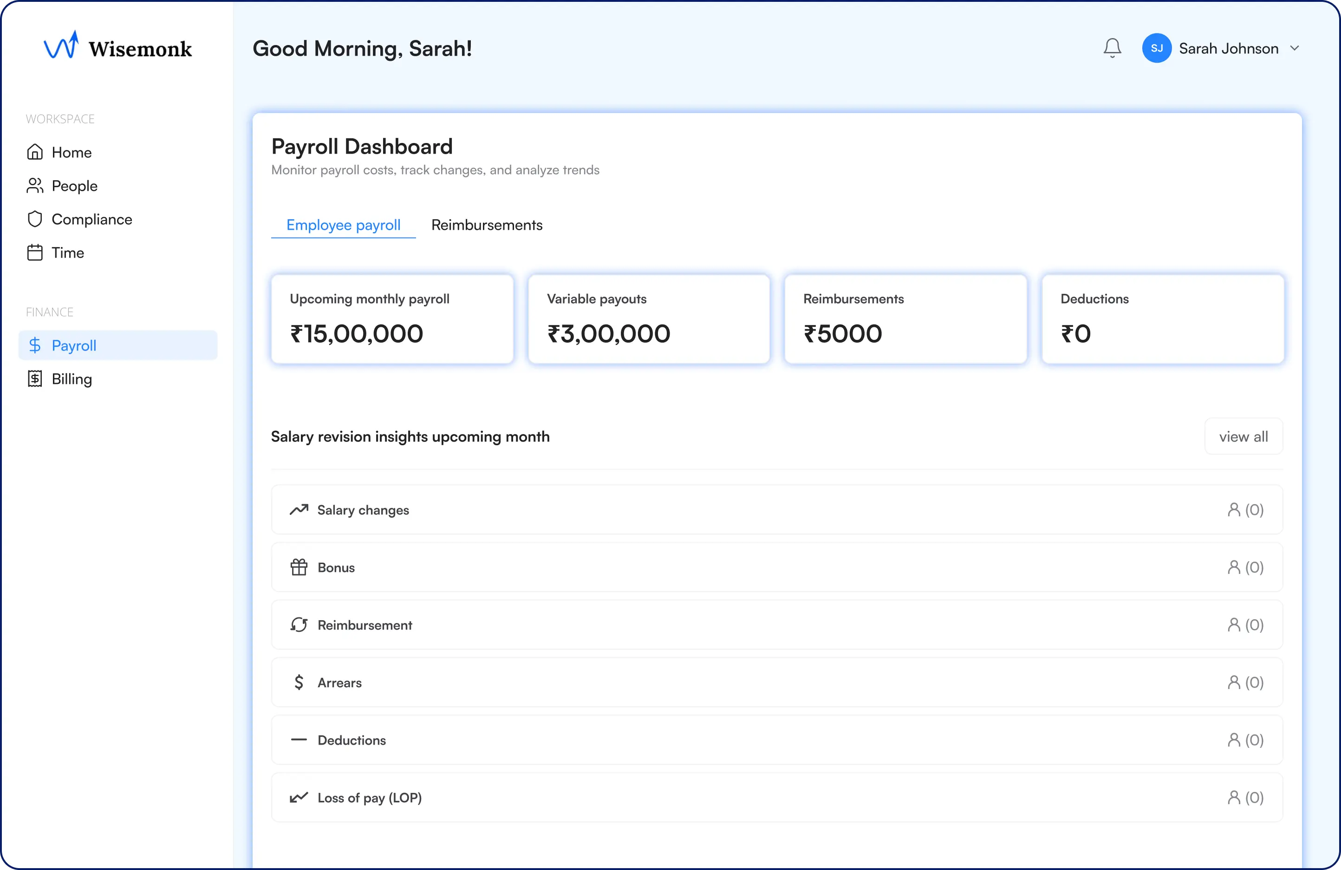Click the notification bell icon
The width and height of the screenshot is (1341, 870).
pyautogui.click(x=1112, y=48)
